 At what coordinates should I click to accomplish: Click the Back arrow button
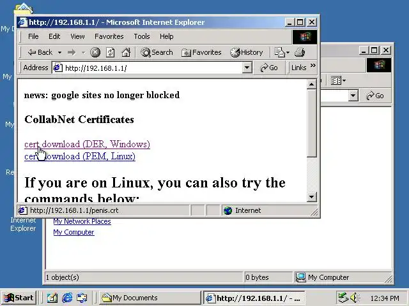40,52
